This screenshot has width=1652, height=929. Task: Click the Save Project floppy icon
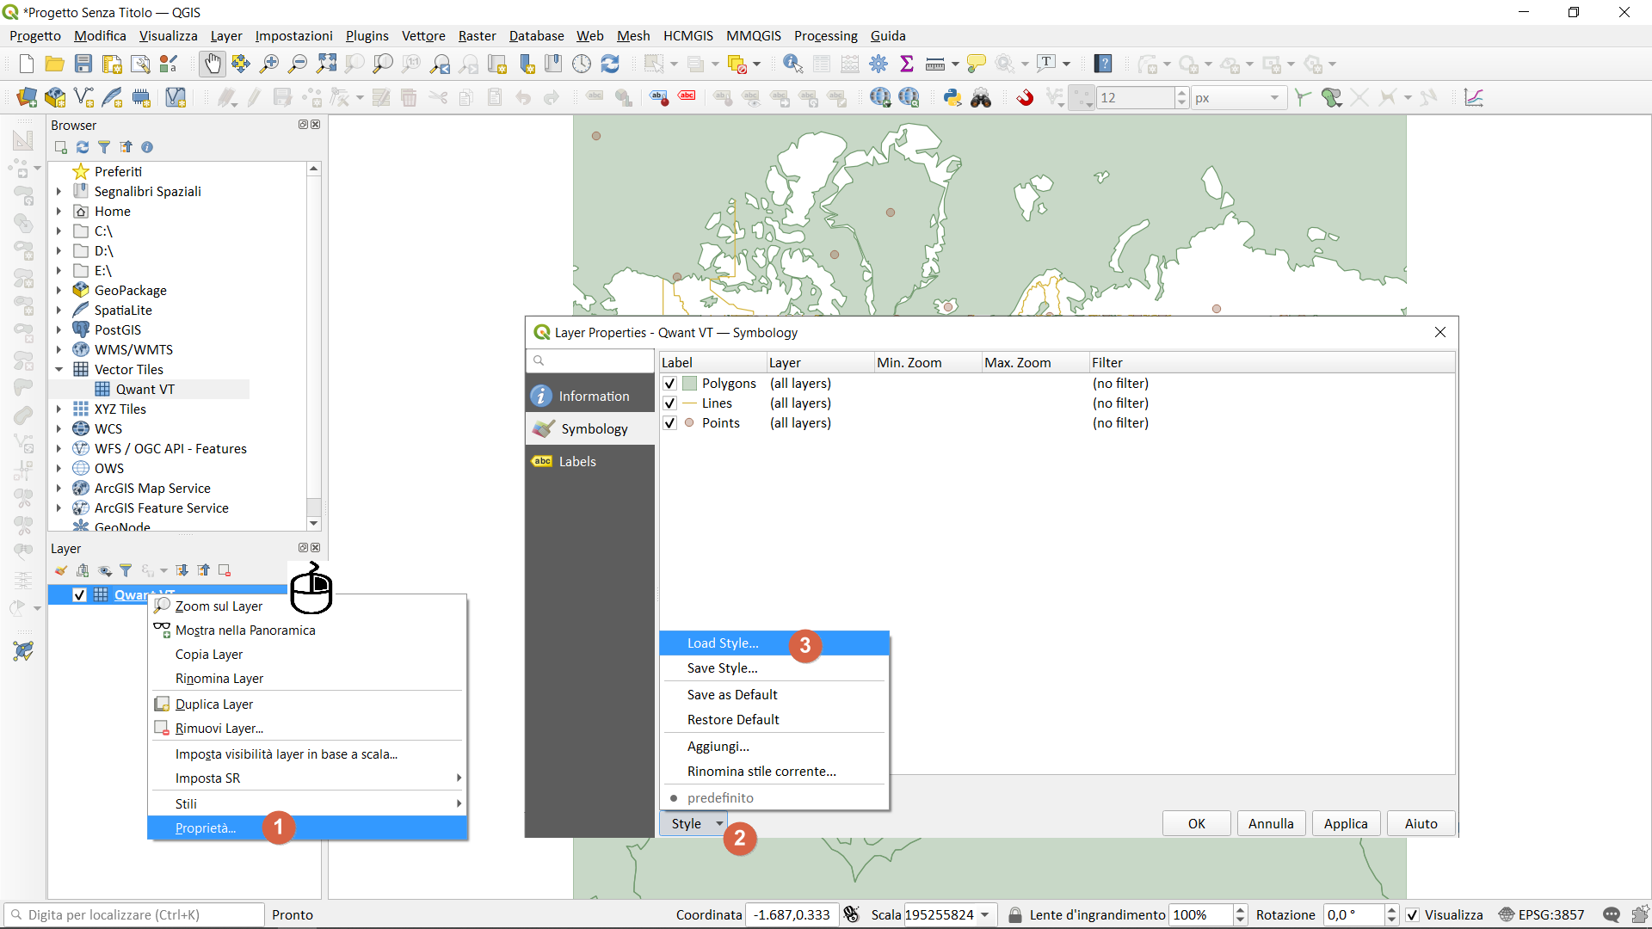click(83, 64)
